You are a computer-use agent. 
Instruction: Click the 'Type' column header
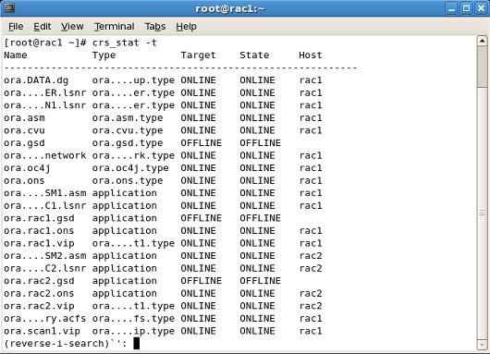pos(104,55)
